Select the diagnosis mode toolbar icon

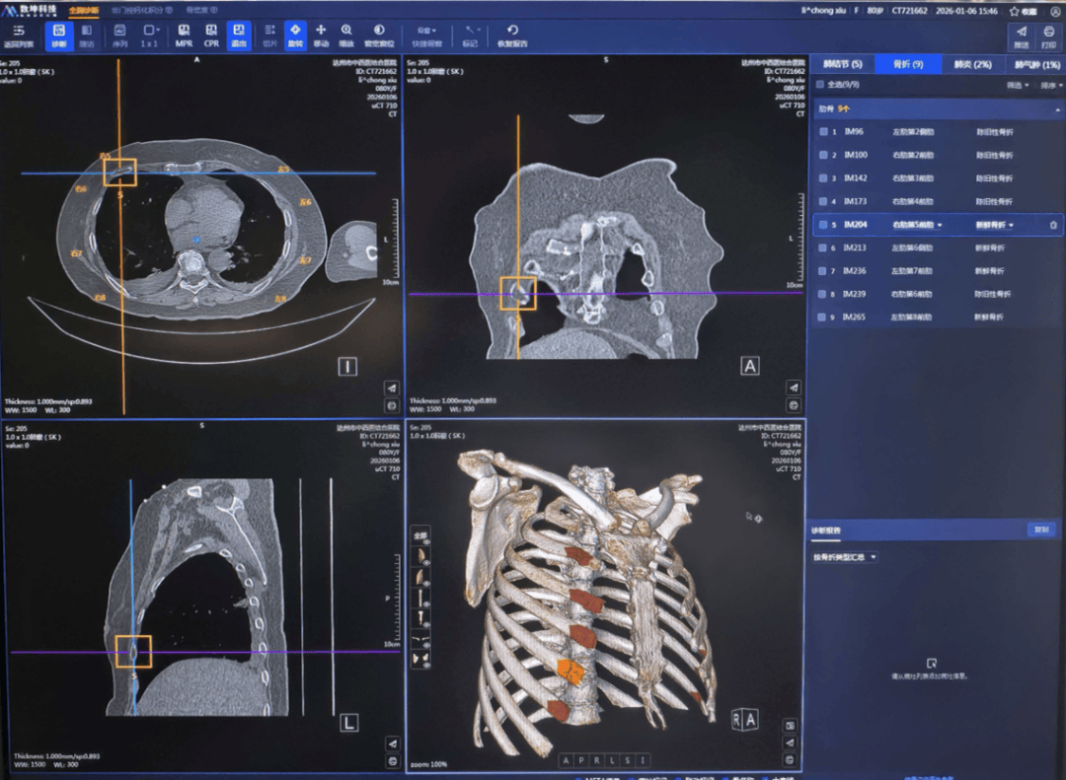pyautogui.click(x=59, y=35)
